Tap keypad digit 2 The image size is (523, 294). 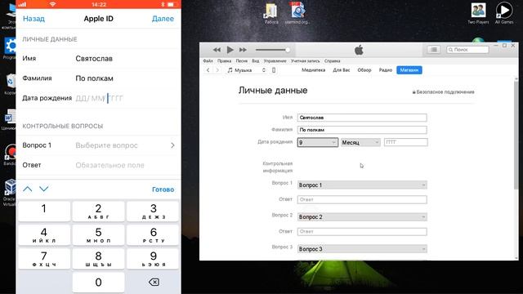click(98, 211)
